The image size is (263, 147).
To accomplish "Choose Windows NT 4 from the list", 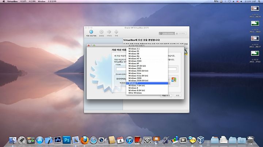I will (147, 58).
